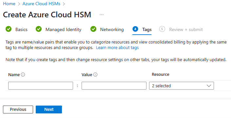The image size is (231, 118).
Task: Click the blue step 4 circle icon
Action: pyautogui.click(x=135, y=29)
